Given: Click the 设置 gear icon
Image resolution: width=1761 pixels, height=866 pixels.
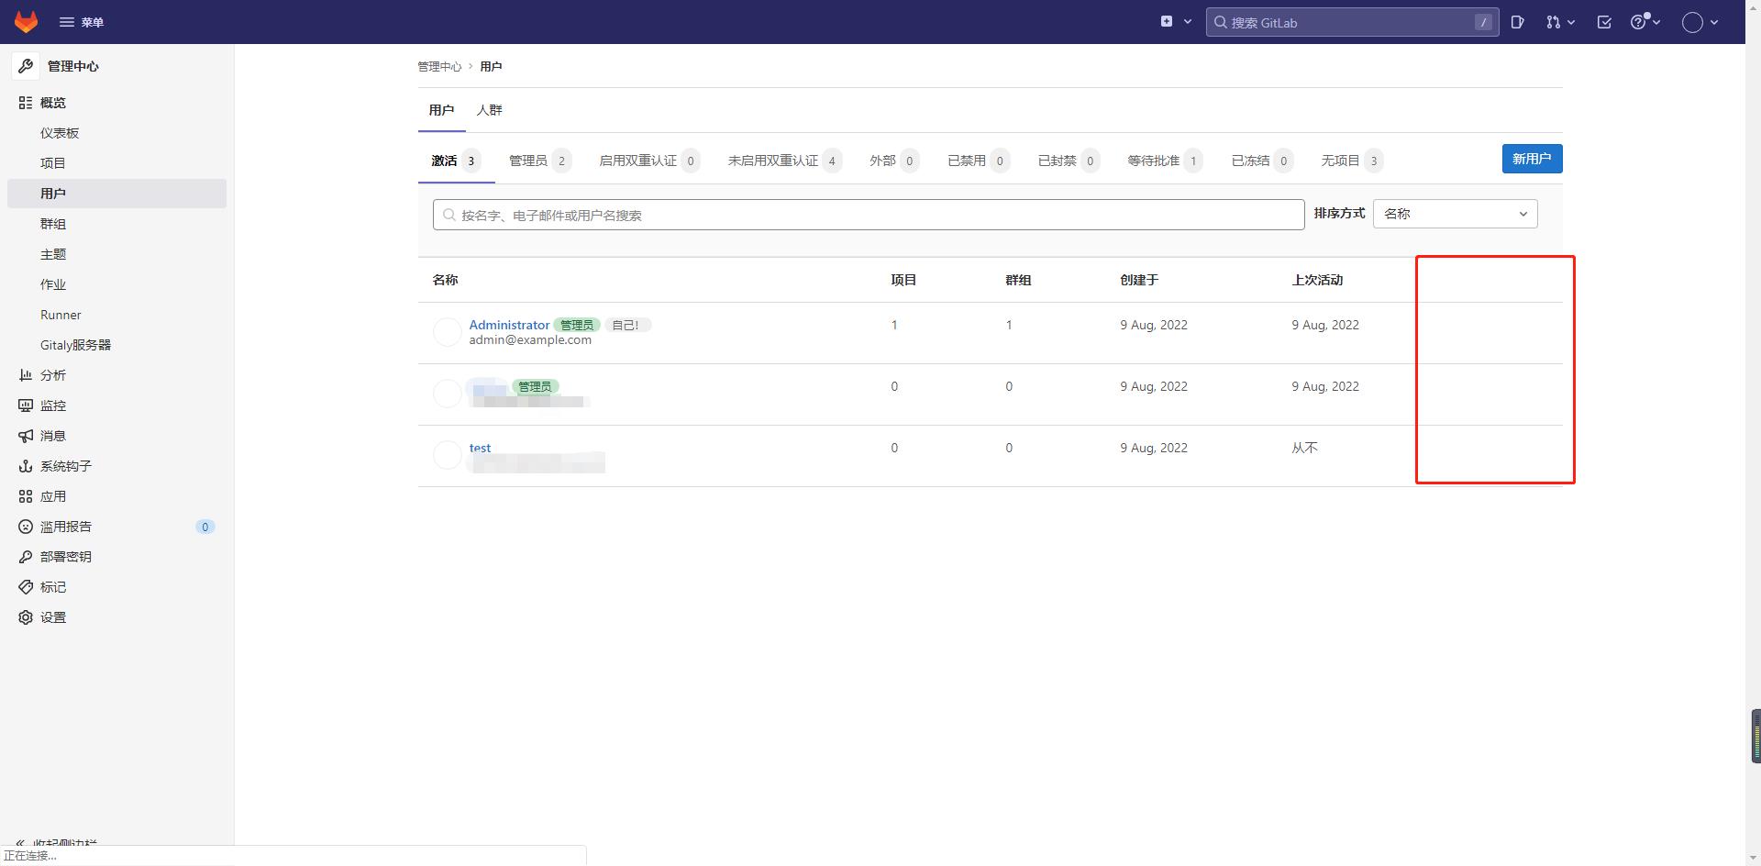Looking at the screenshot, I should coord(26,617).
